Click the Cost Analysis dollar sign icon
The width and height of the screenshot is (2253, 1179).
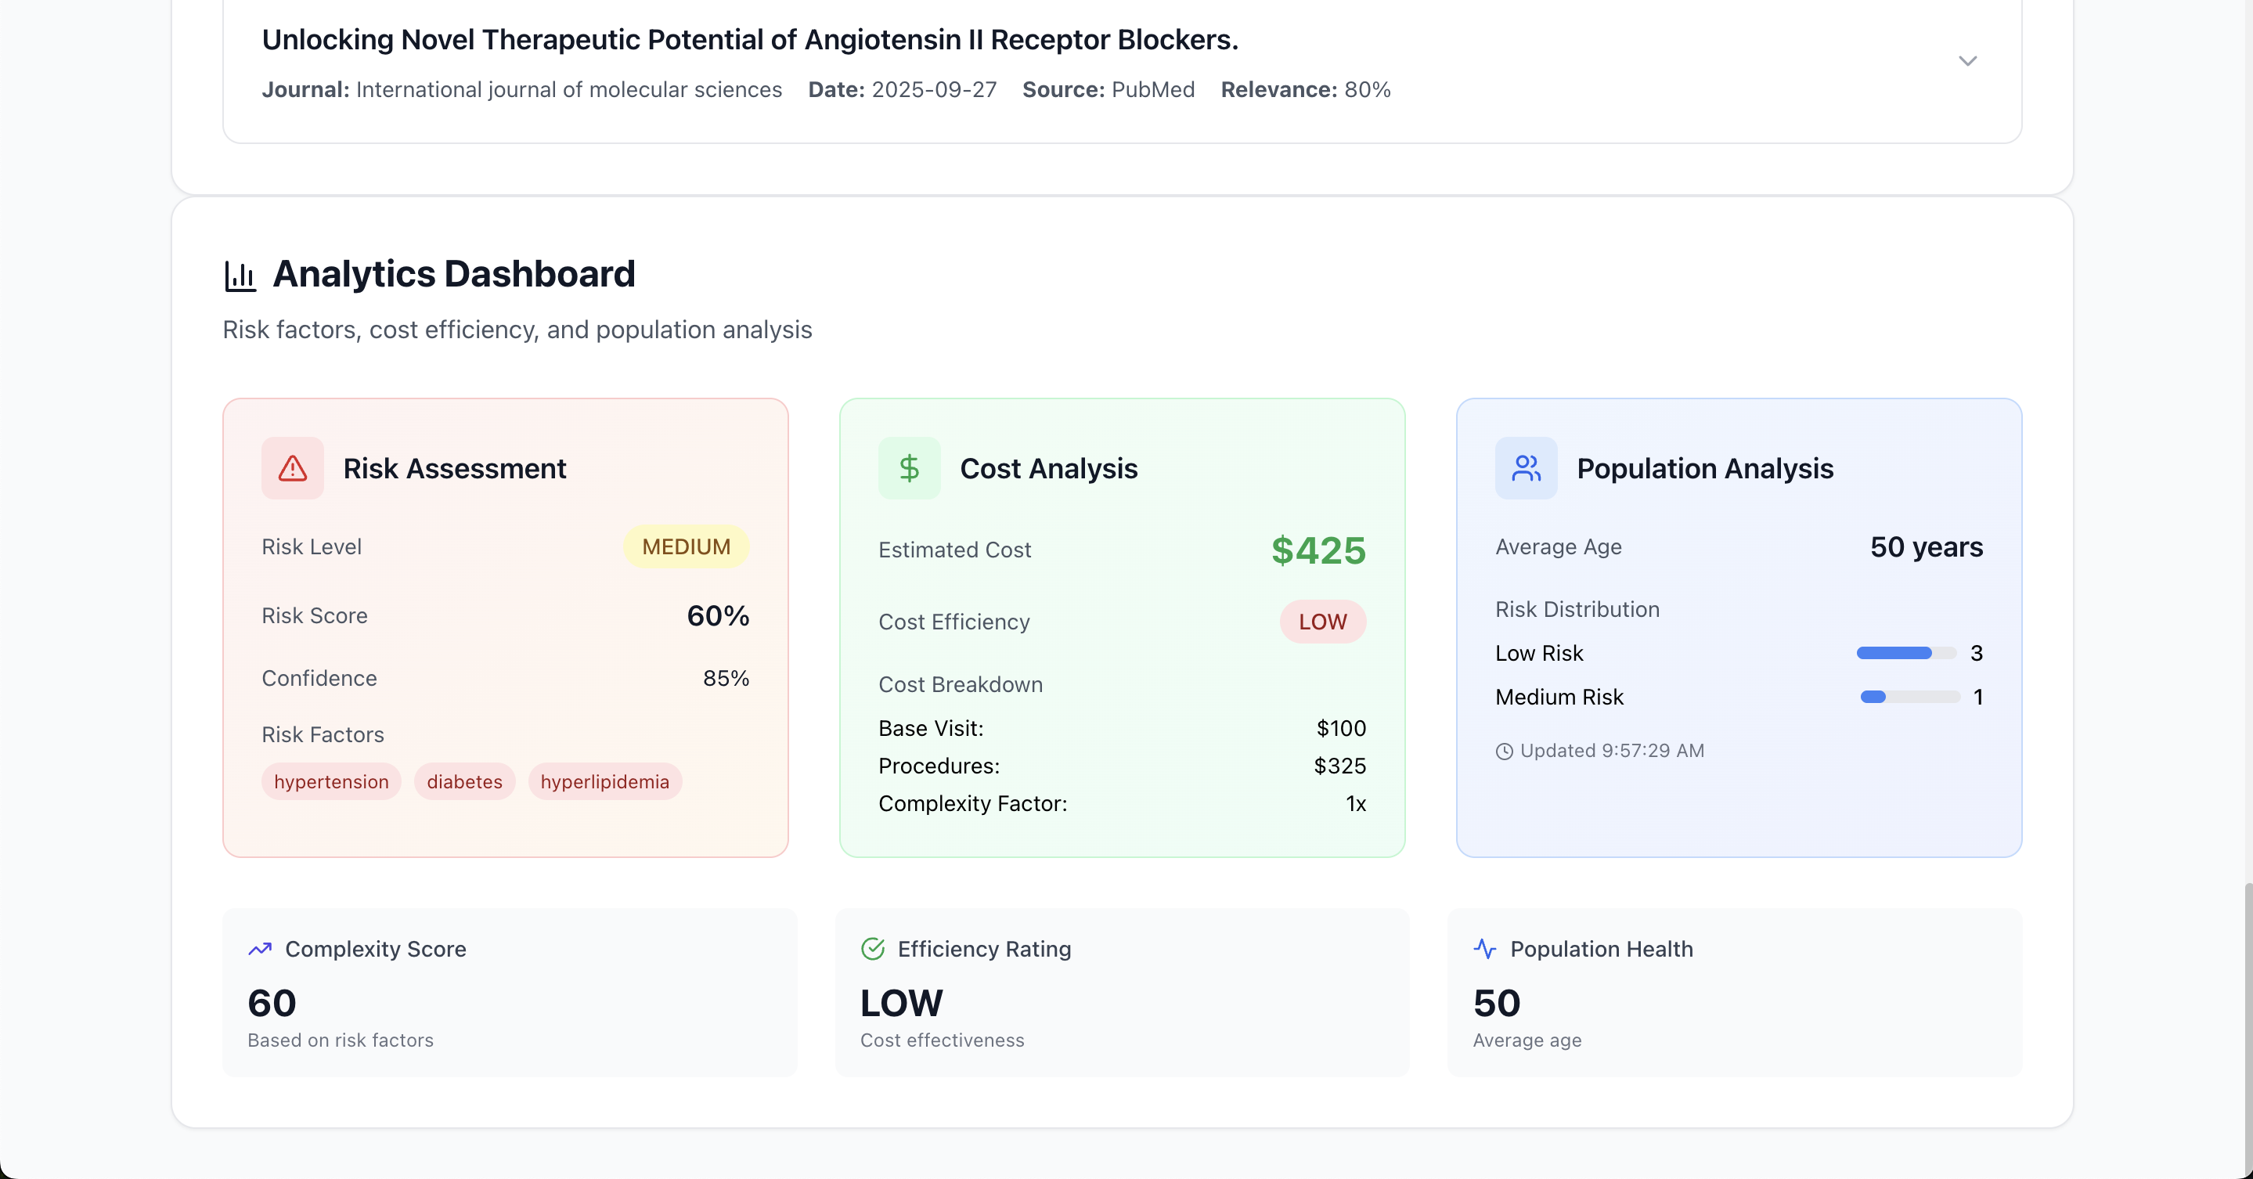[909, 469]
